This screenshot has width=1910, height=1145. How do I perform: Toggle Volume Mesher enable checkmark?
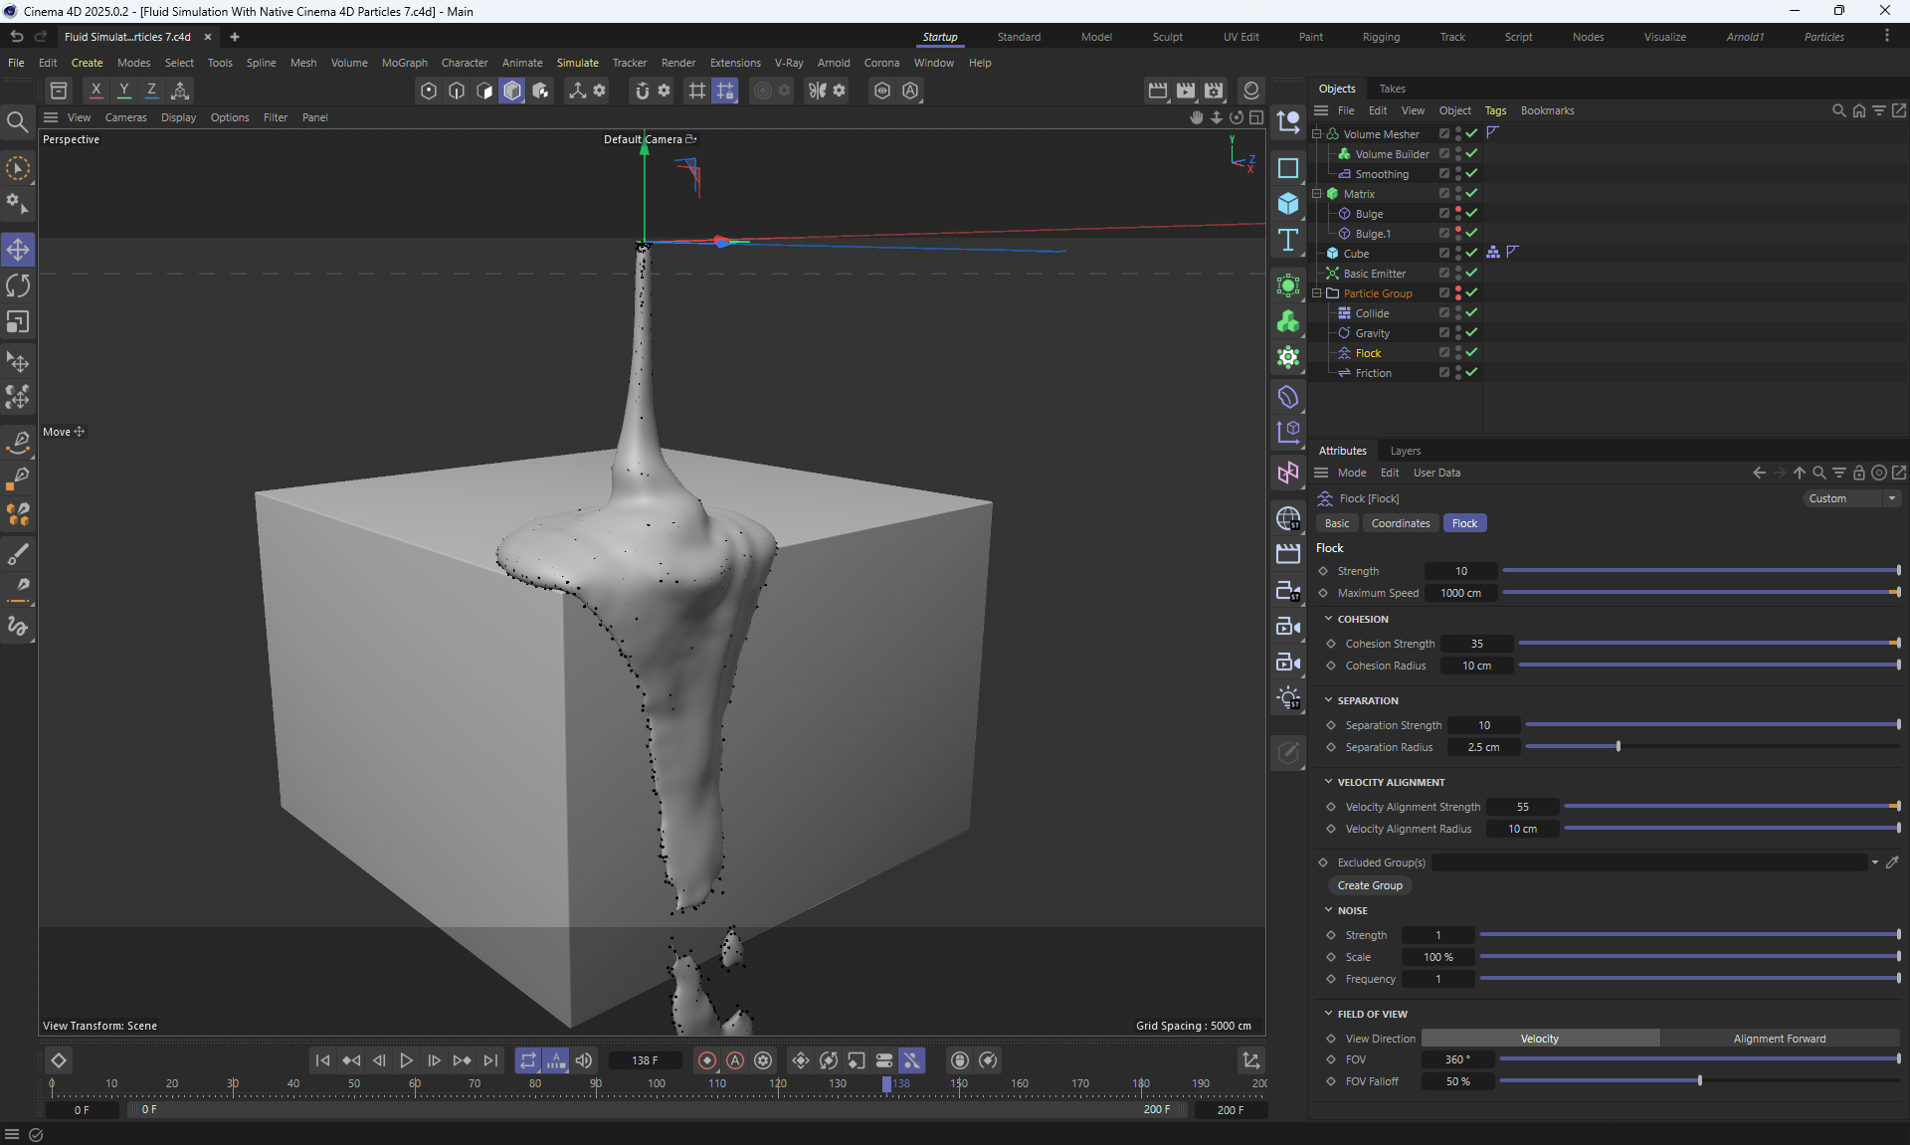tap(1471, 134)
